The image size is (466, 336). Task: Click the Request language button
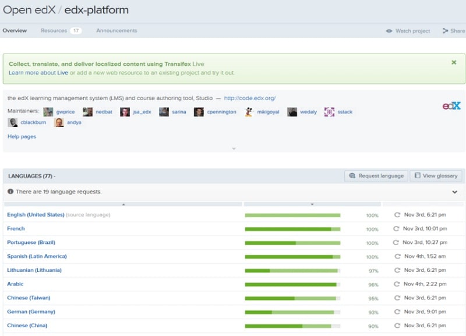[376, 176]
